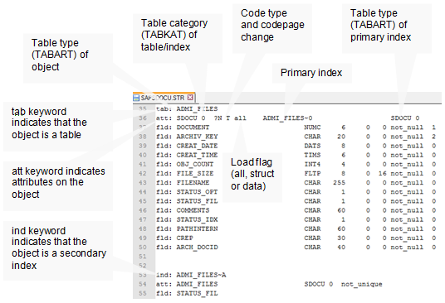Click 'fld: FILENAME' field line
This screenshot has height=303, width=445.
(x=183, y=183)
